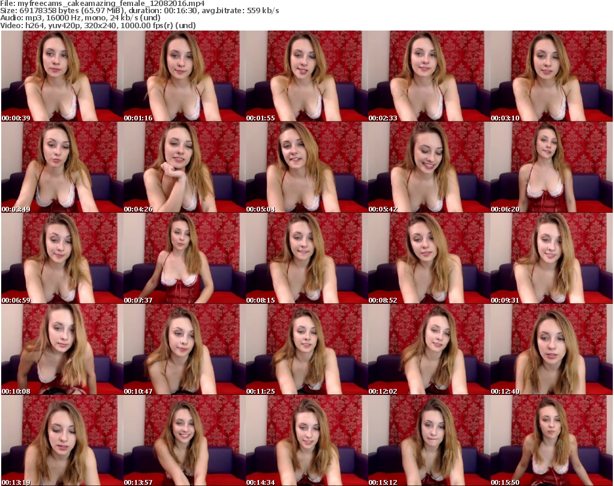This screenshot has height=486, width=614.
Task: Pick the frame labeled 00:05:42
Action: click(x=429, y=167)
